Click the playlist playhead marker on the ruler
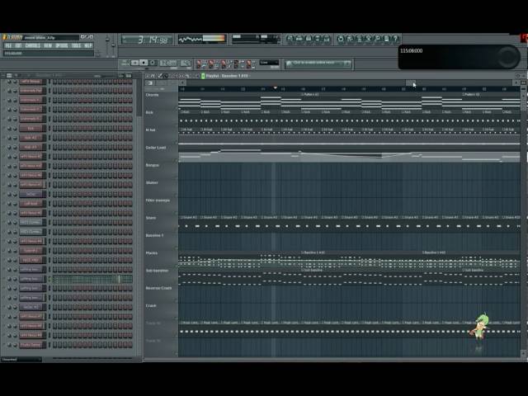 (x=275, y=88)
